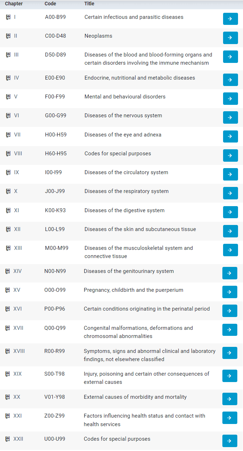Click the Code column header
The height and width of the screenshot is (451, 243).
(50, 4)
